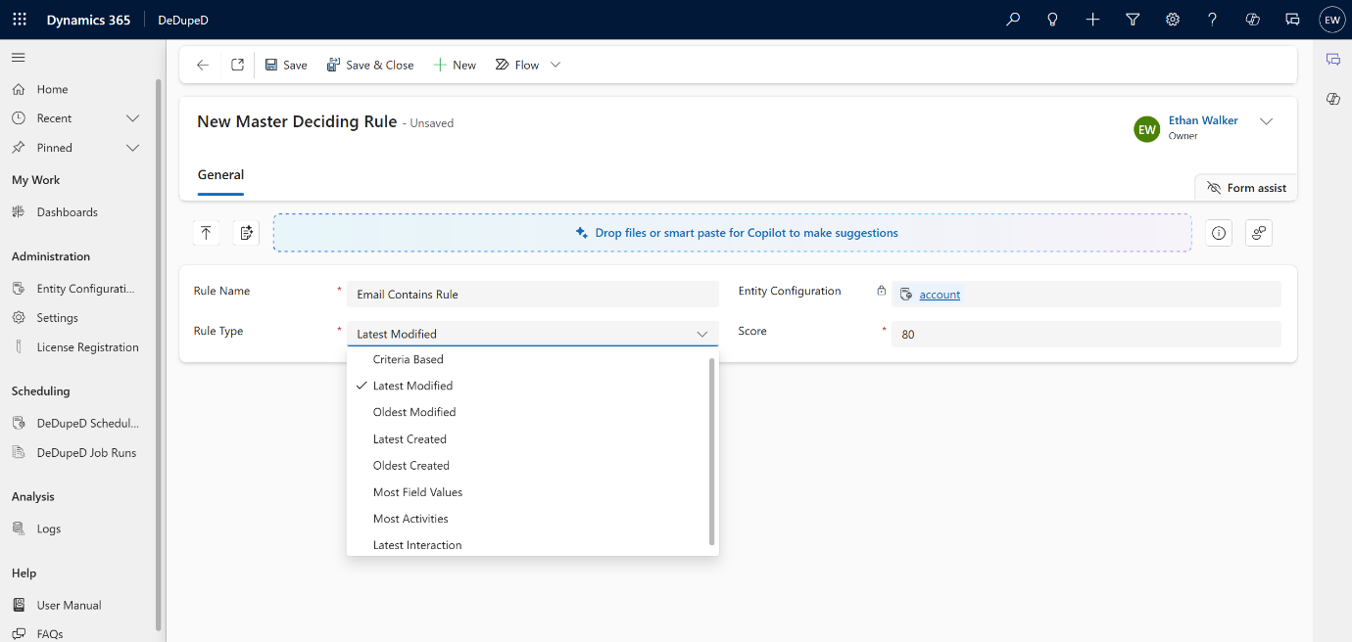Click the search magnifier icon
Screen dimensions: 1352x642
[1013, 20]
